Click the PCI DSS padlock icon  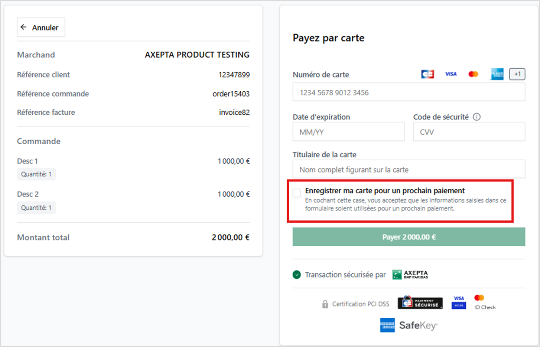click(x=325, y=304)
